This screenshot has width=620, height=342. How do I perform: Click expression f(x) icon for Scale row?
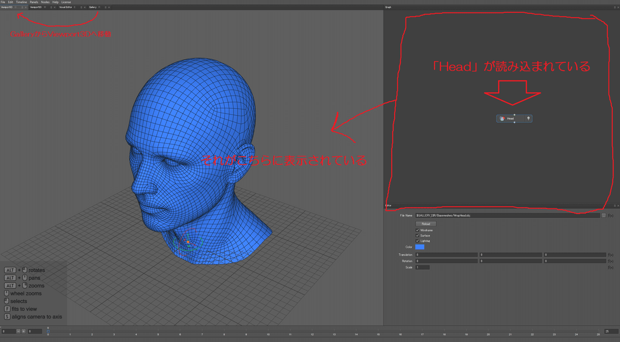(610, 267)
